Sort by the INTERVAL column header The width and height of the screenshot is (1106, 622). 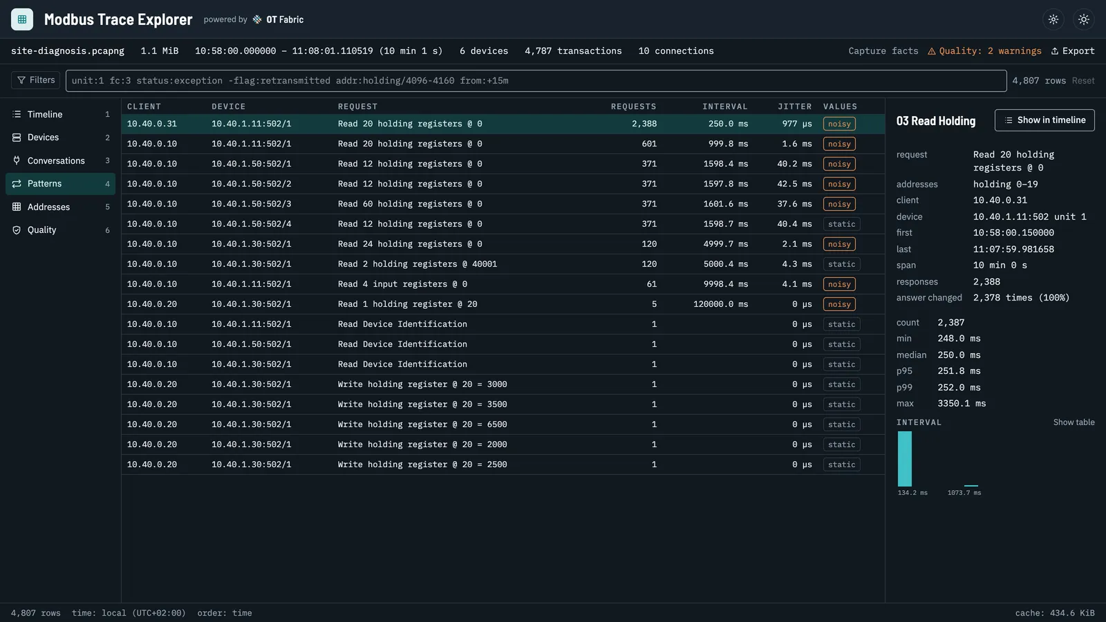725,106
